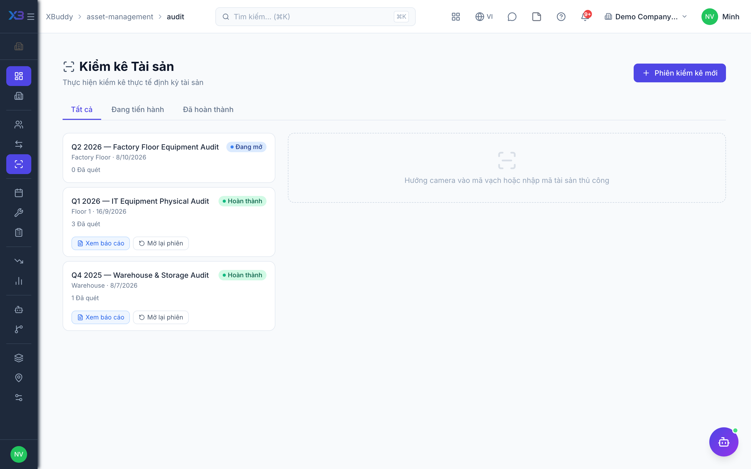Viewport: 751px width, 469px height.
Task: Open the notifications bell with 9+ badge
Action: coord(586,16)
